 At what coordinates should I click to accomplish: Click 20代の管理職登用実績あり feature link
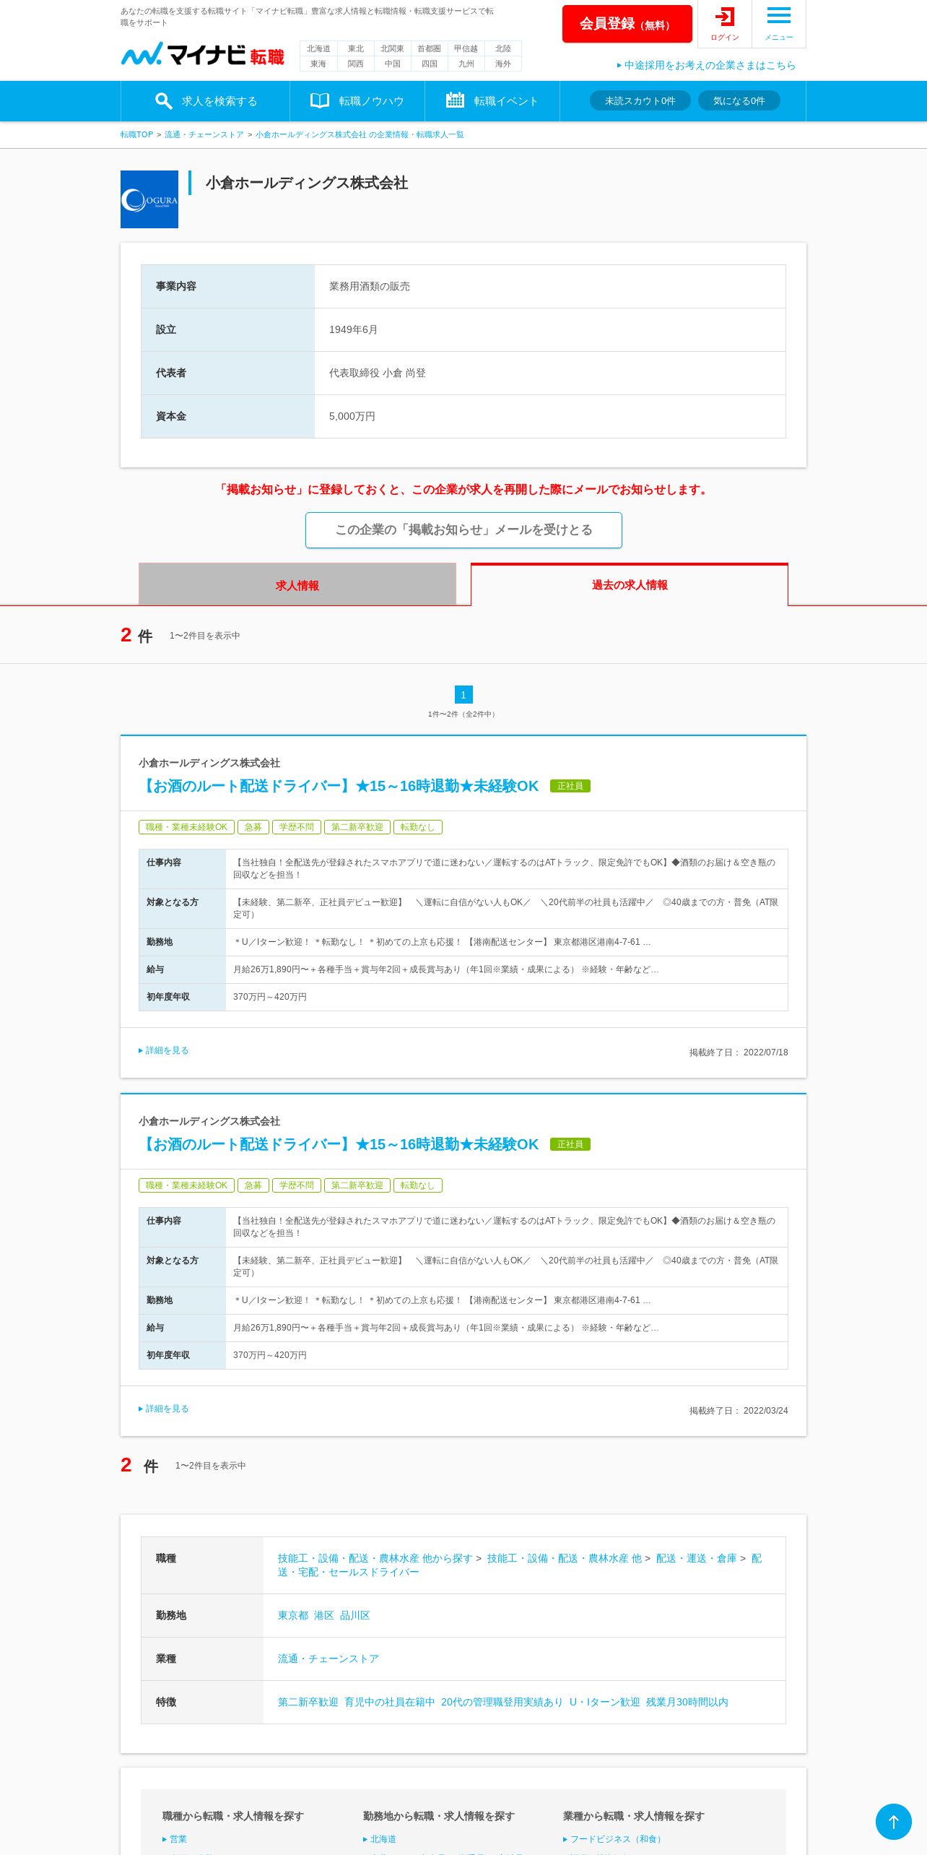(x=502, y=1702)
